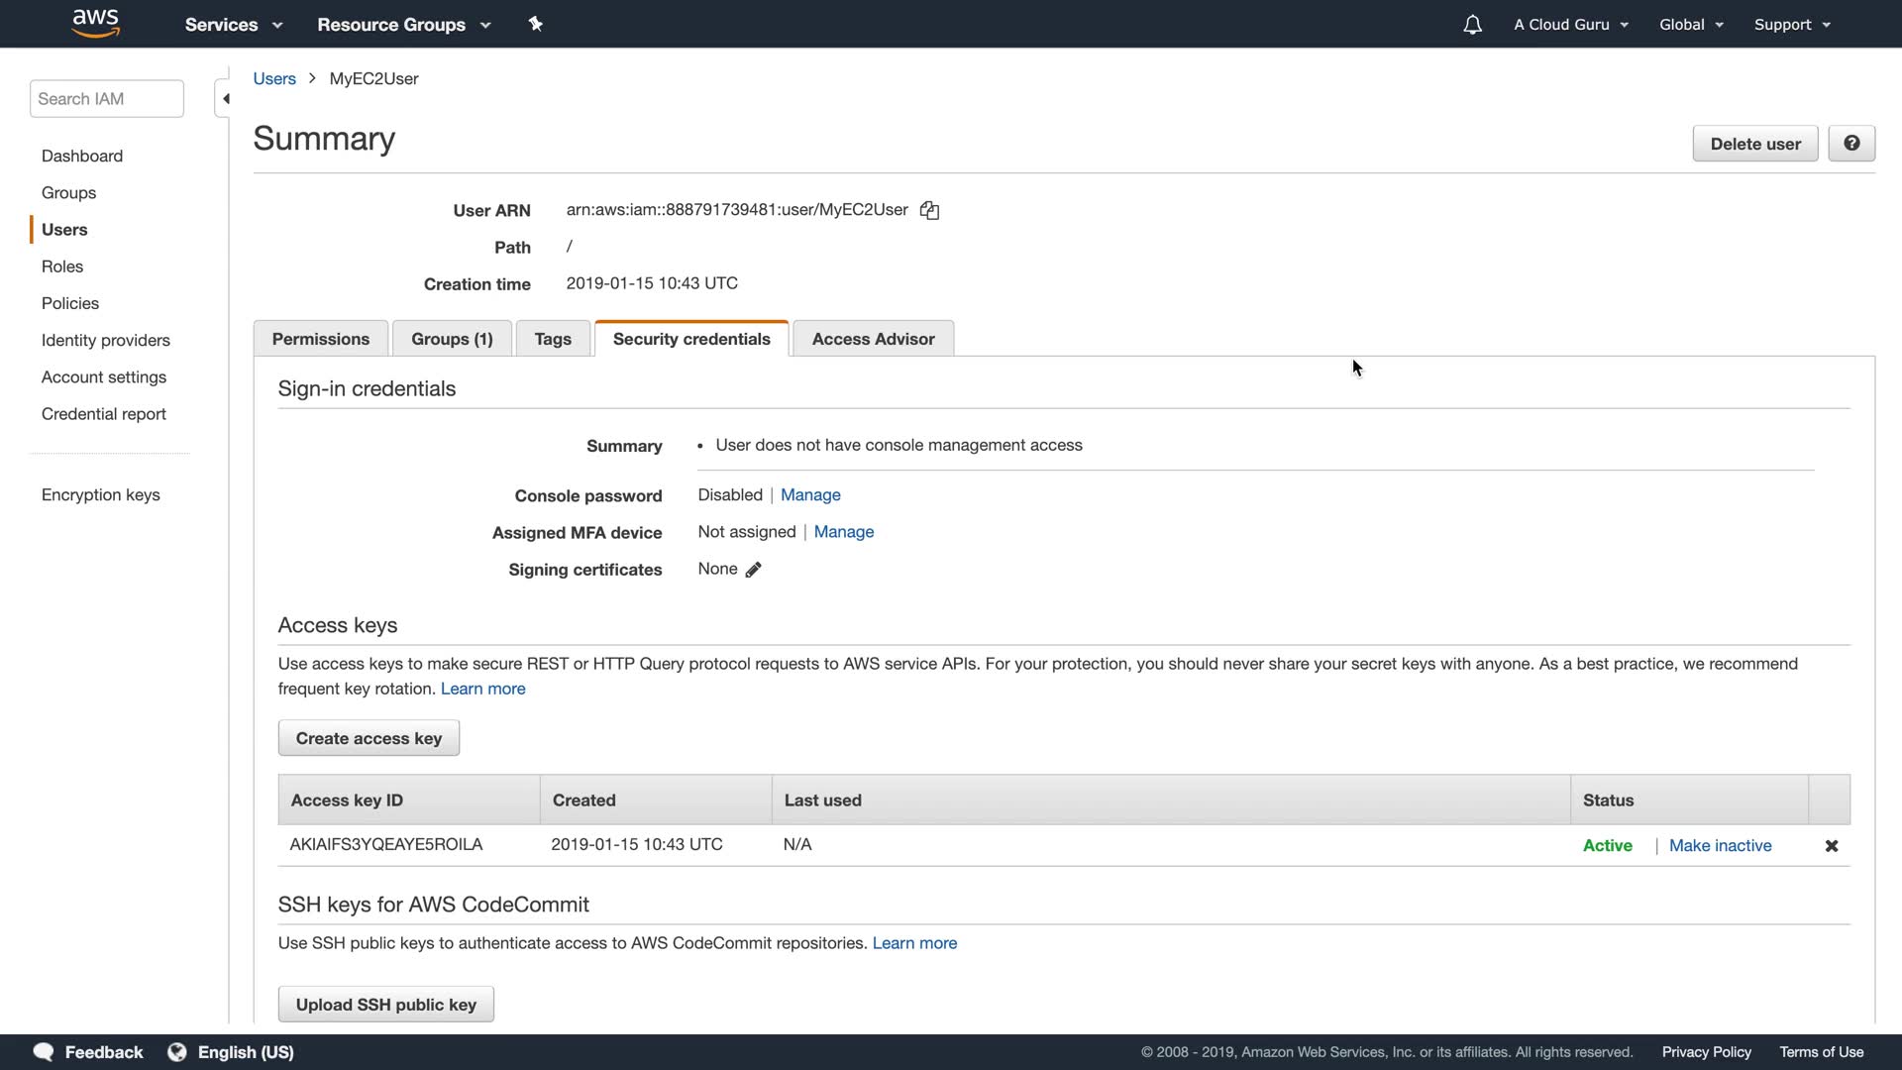The image size is (1902, 1070).
Task: Make the access key inactive
Action: [1720, 846]
